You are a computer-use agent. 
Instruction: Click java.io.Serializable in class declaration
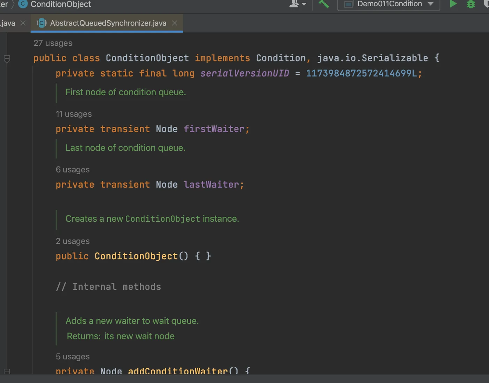point(372,58)
